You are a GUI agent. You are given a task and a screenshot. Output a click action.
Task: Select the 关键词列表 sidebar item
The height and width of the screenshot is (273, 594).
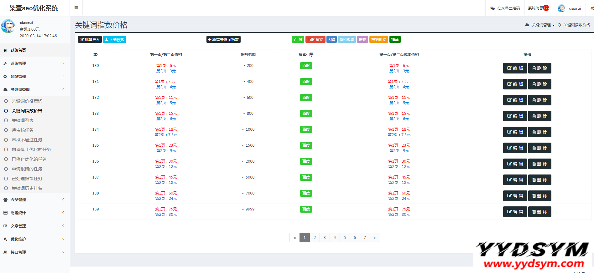point(23,120)
